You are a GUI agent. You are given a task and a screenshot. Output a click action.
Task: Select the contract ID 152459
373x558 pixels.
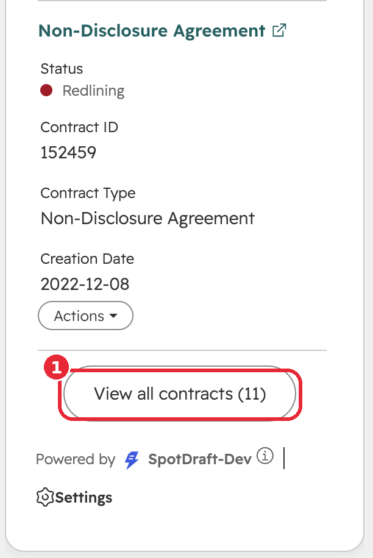click(x=68, y=153)
